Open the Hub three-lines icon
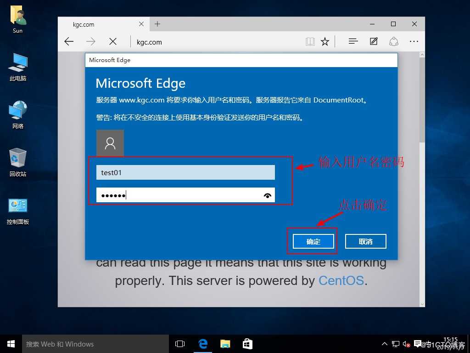Image resolution: width=470 pixels, height=353 pixels. pos(353,41)
